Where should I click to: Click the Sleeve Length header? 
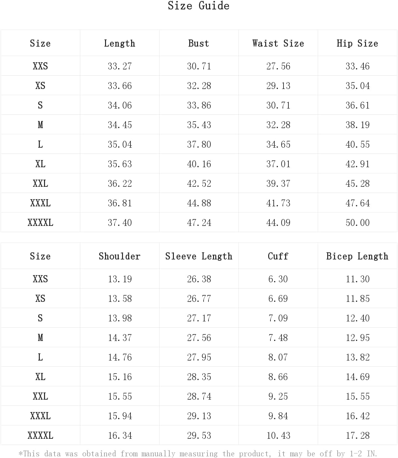tap(199, 256)
